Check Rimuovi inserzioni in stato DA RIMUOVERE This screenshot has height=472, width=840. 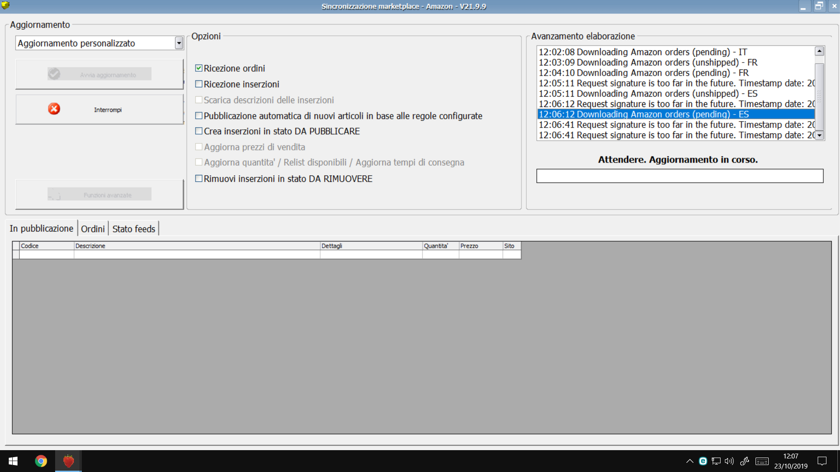pyautogui.click(x=199, y=178)
